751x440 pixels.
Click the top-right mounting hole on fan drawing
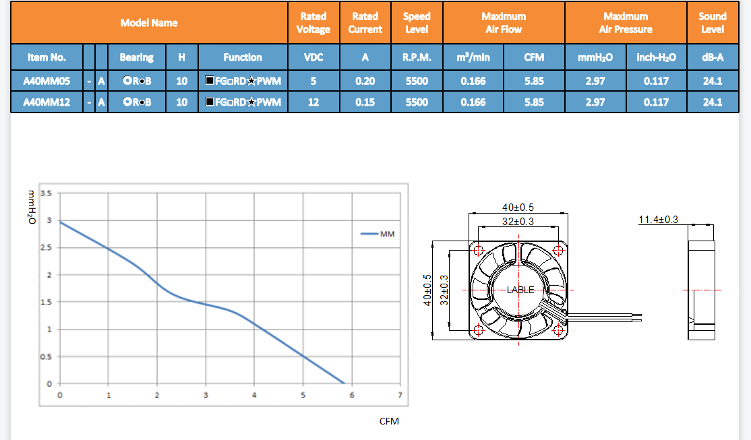[x=559, y=250]
